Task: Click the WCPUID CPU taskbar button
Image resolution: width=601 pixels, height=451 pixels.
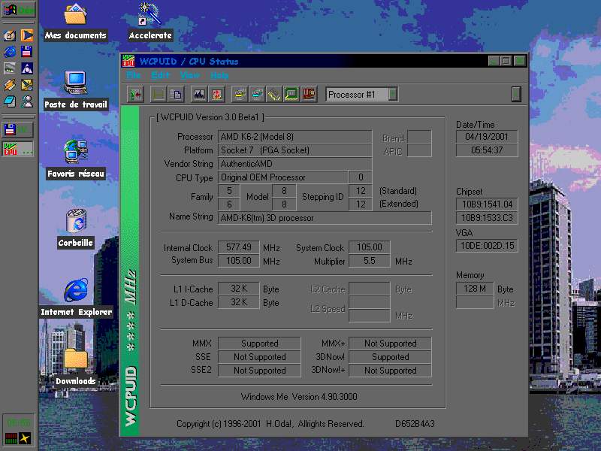Action: [x=18, y=149]
